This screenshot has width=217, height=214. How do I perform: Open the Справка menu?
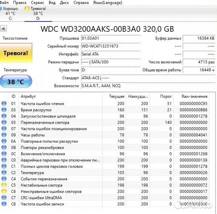pyautogui.click(x=81, y=3)
